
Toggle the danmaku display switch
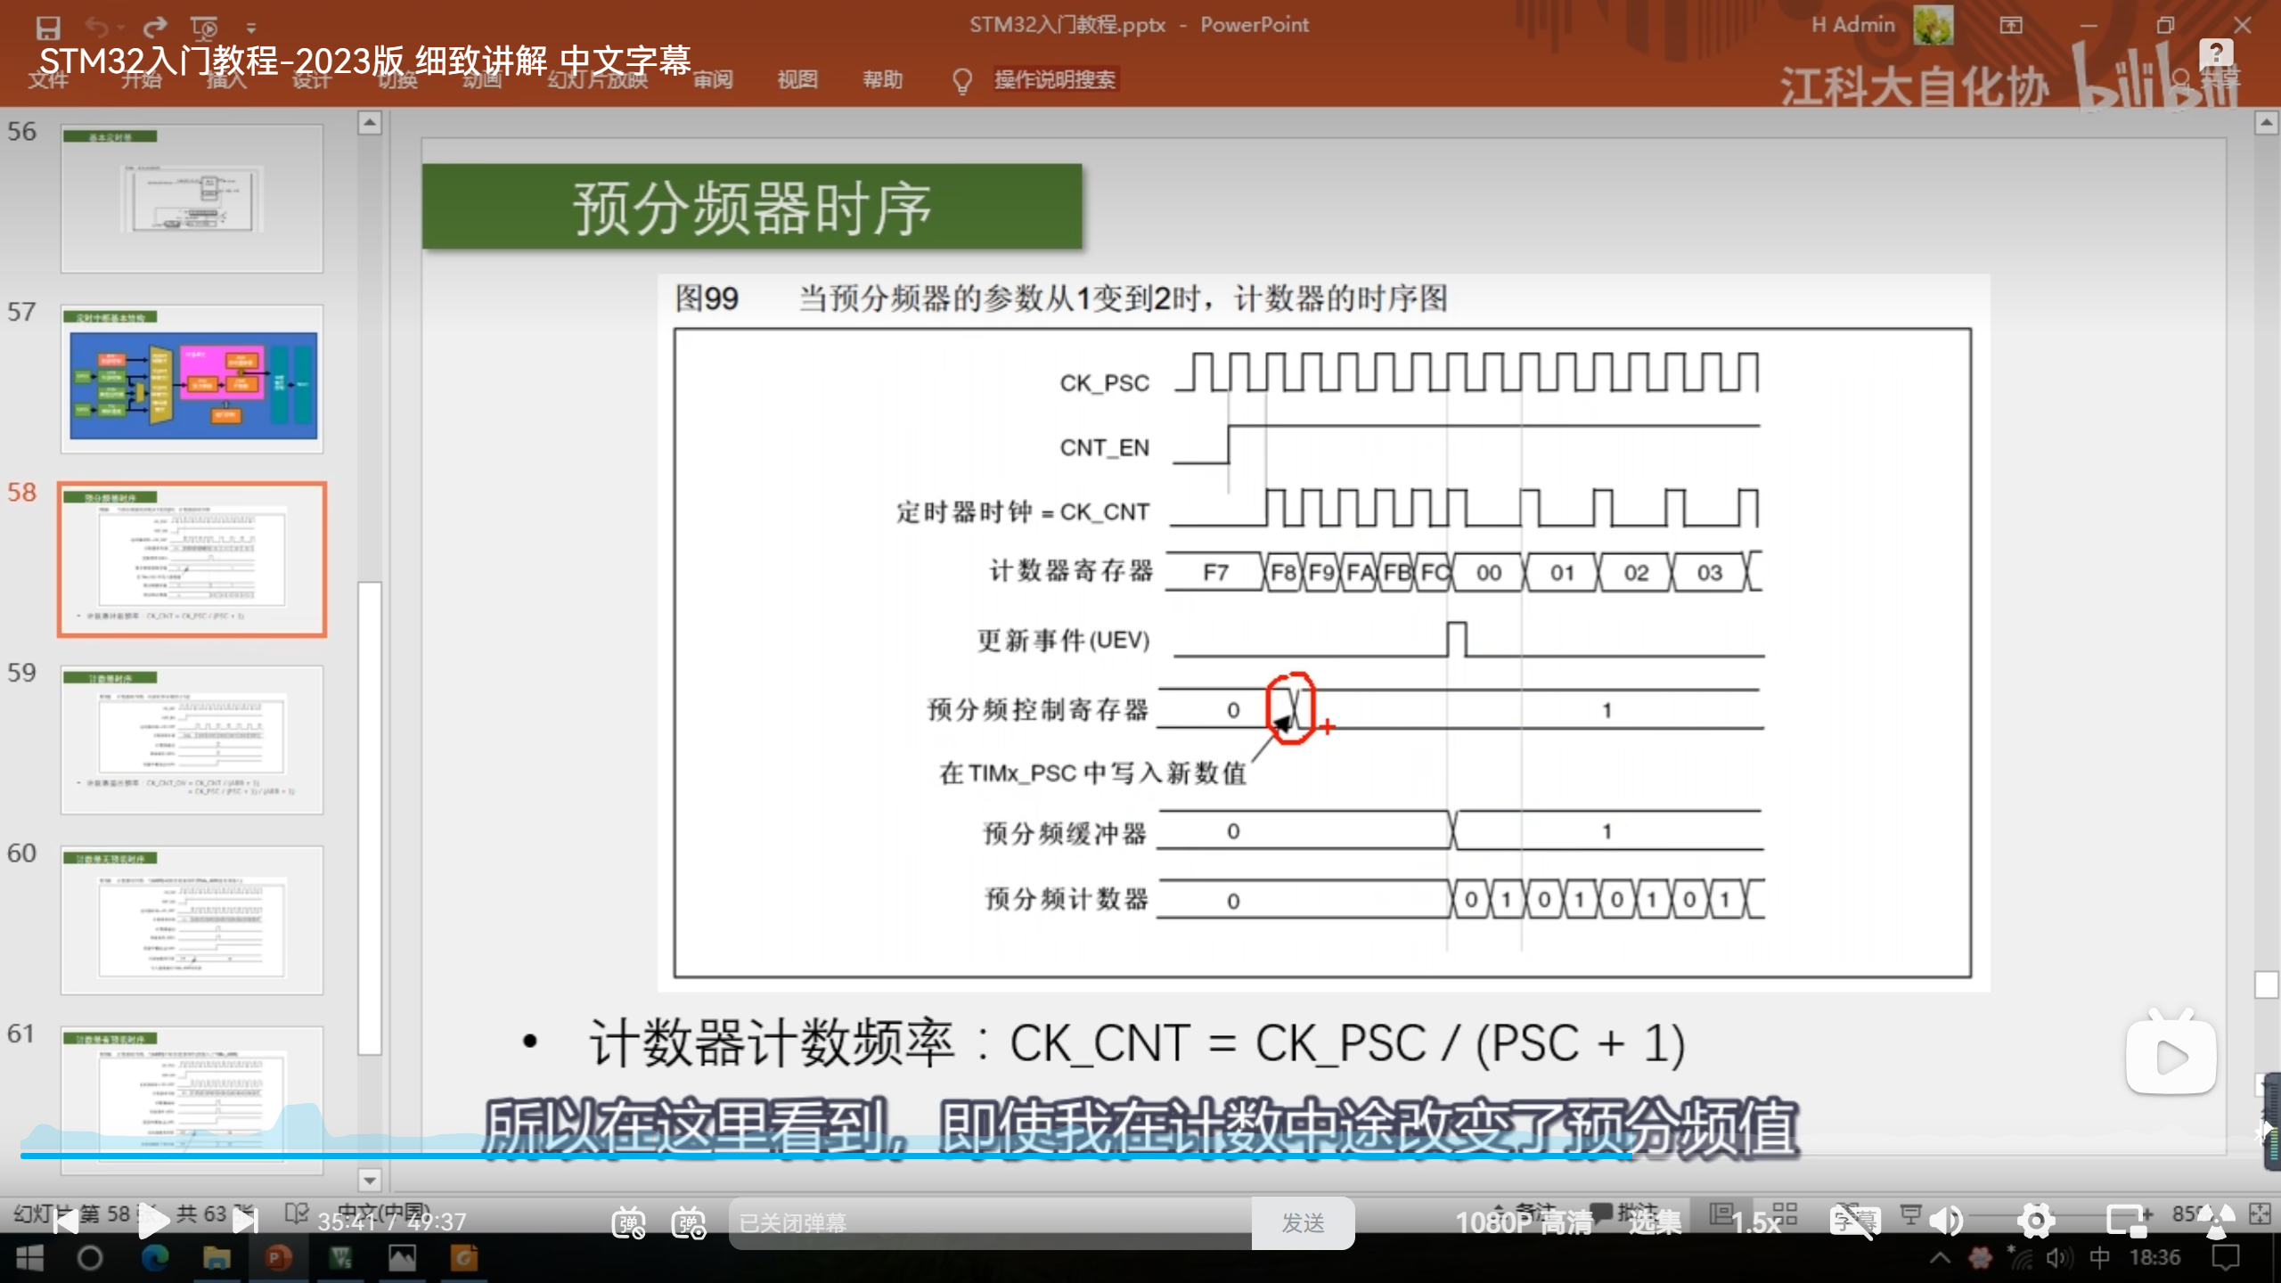(x=628, y=1222)
